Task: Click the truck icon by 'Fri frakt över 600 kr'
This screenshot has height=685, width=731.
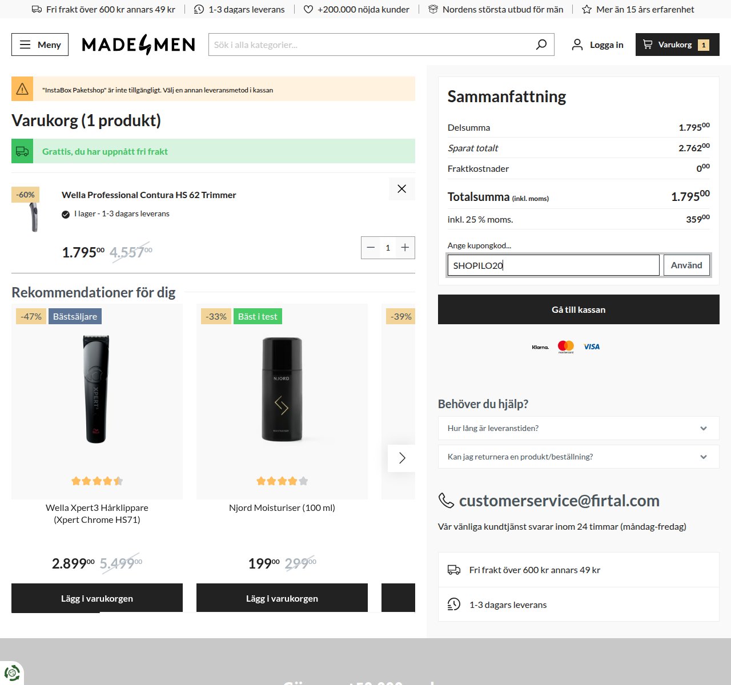Action: pyautogui.click(x=454, y=570)
